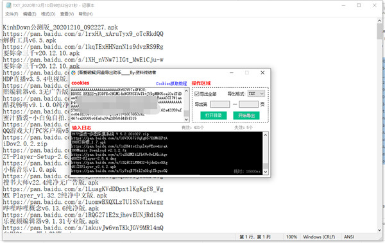385x243 pixels.
Task: Click the export helper app icon in dialog title bar
Action: point(73,72)
